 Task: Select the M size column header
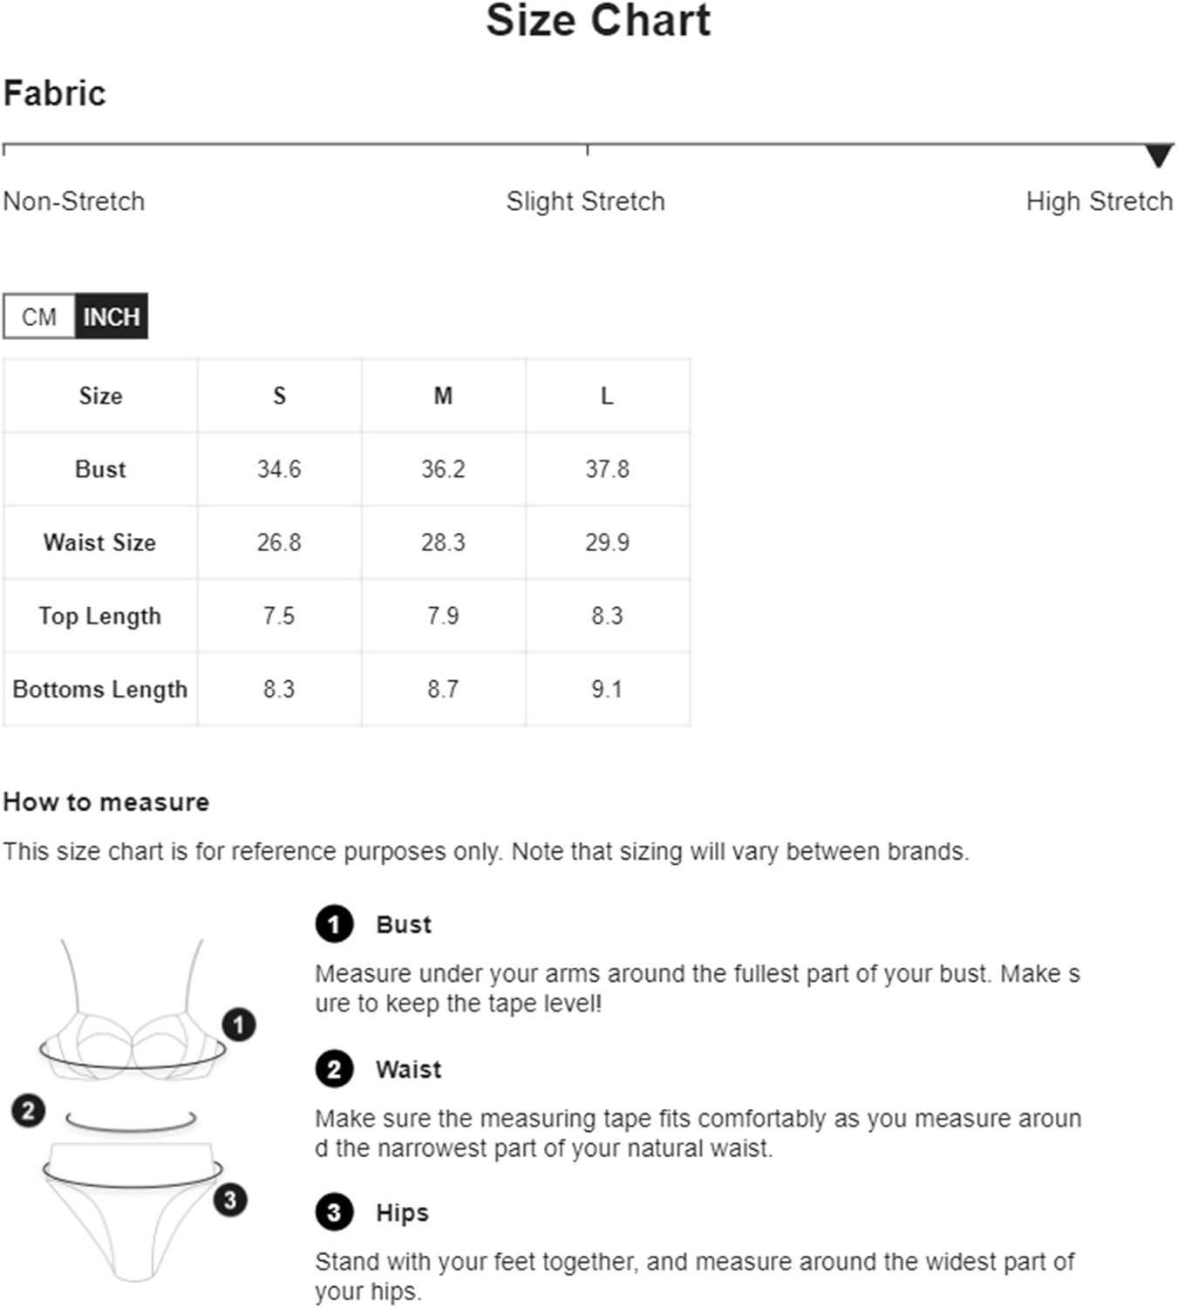[443, 396]
